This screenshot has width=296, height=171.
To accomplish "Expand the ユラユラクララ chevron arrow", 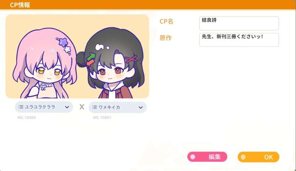I will [67, 107].
